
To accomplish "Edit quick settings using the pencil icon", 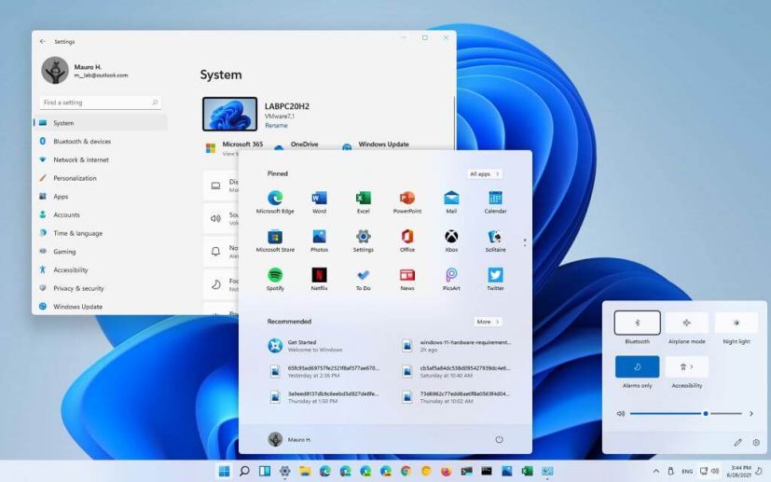I will [x=737, y=443].
